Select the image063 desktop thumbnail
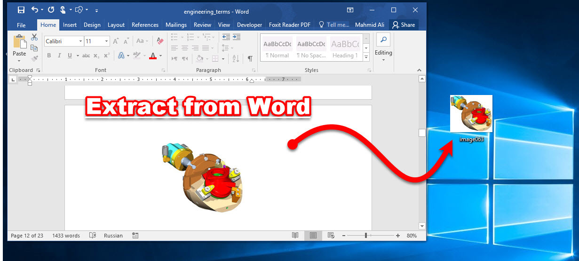The height and width of the screenshot is (261, 579). click(471, 114)
